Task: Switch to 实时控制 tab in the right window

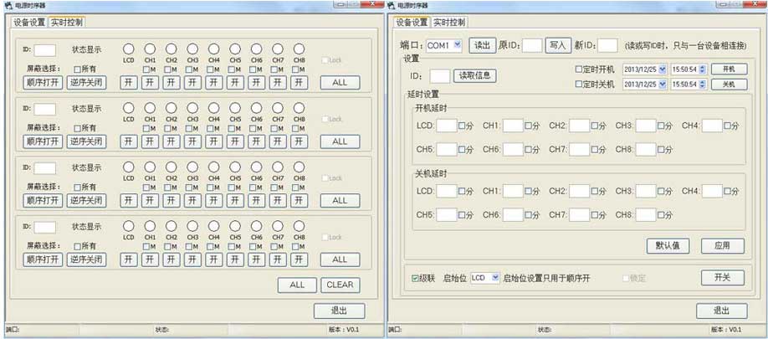Action: point(449,23)
